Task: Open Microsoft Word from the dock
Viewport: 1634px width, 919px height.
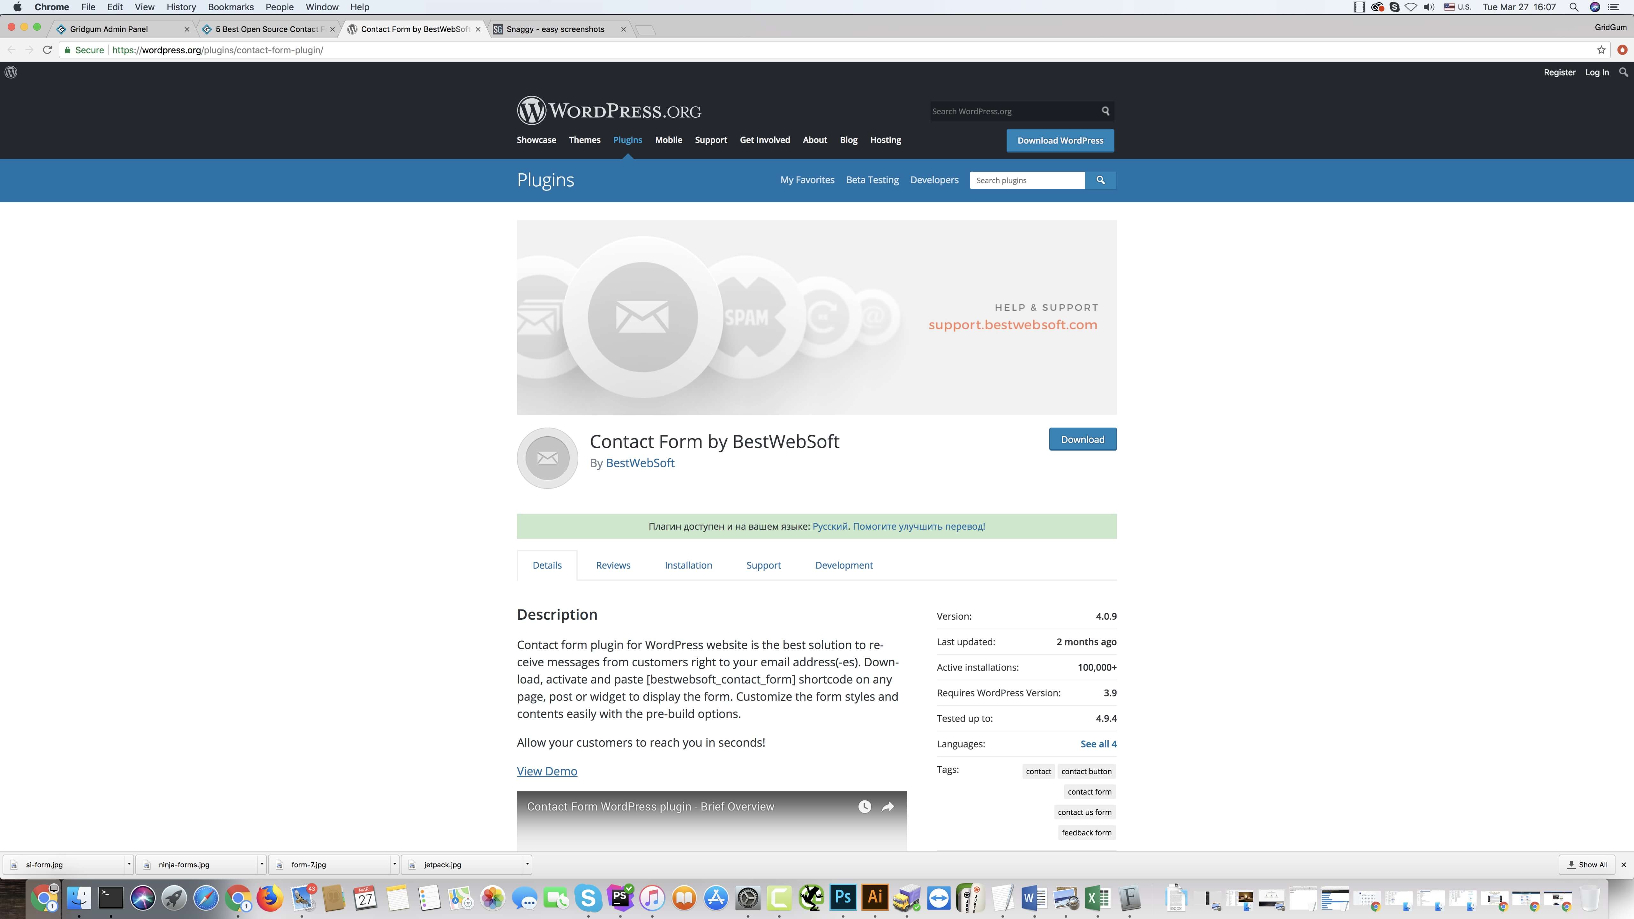Action: coord(1035,898)
